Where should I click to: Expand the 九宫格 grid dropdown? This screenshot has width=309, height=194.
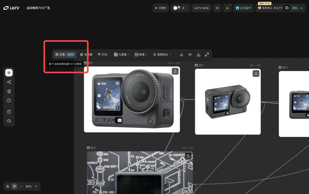click(122, 54)
